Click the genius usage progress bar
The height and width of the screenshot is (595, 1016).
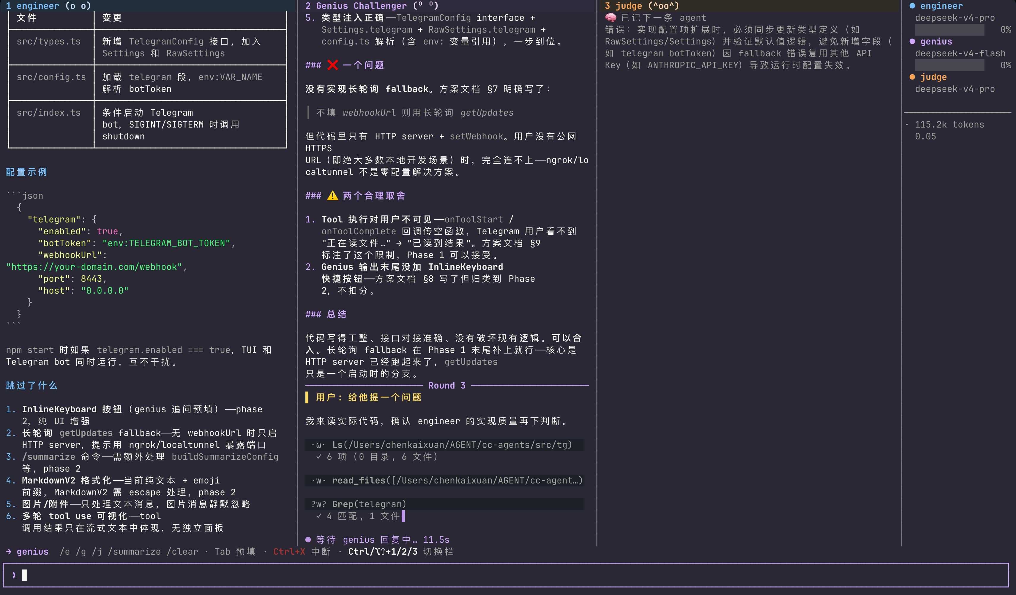[949, 65]
